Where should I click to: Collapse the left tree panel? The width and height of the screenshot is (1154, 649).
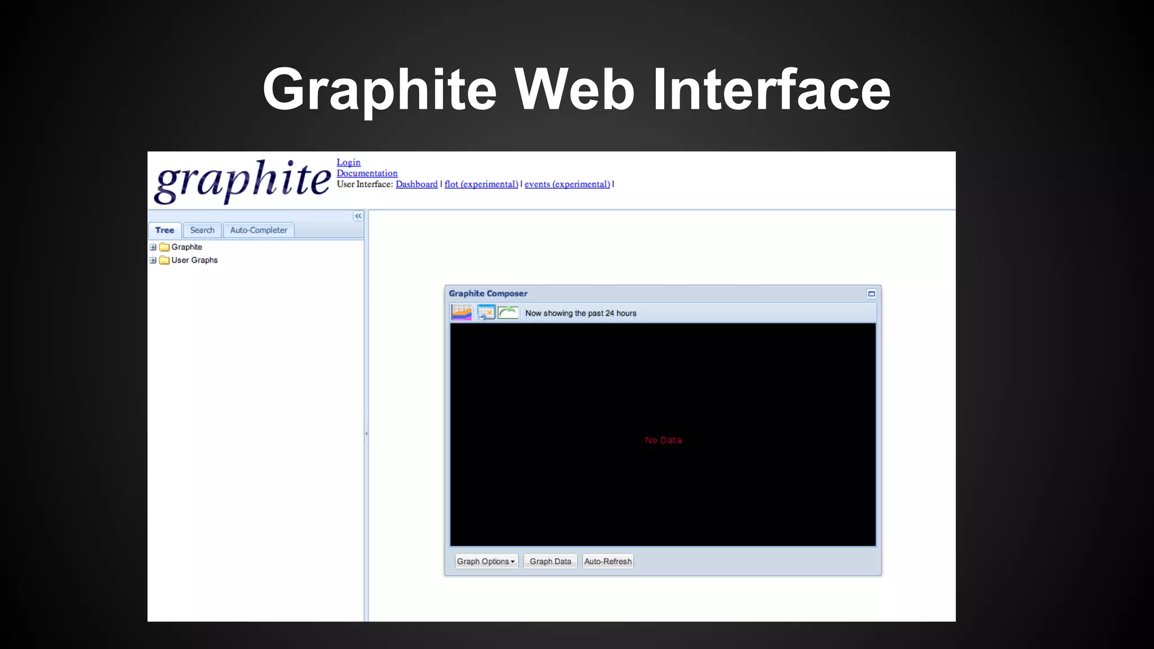pos(358,216)
